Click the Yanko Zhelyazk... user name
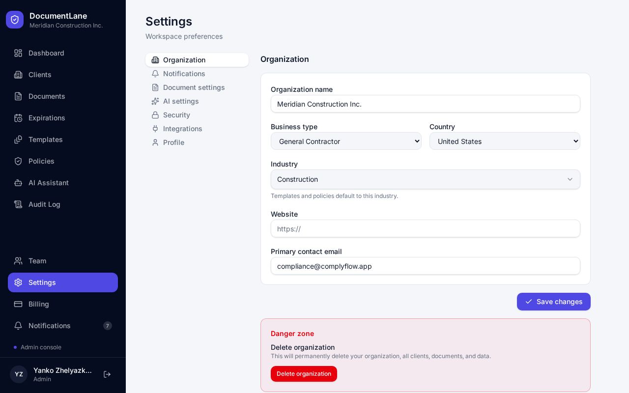The width and height of the screenshot is (629, 393). (x=62, y=370)
